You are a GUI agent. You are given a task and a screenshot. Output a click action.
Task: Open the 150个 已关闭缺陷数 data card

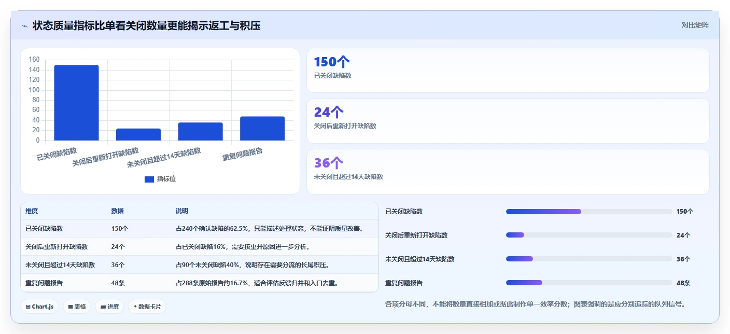click(508, 70)
